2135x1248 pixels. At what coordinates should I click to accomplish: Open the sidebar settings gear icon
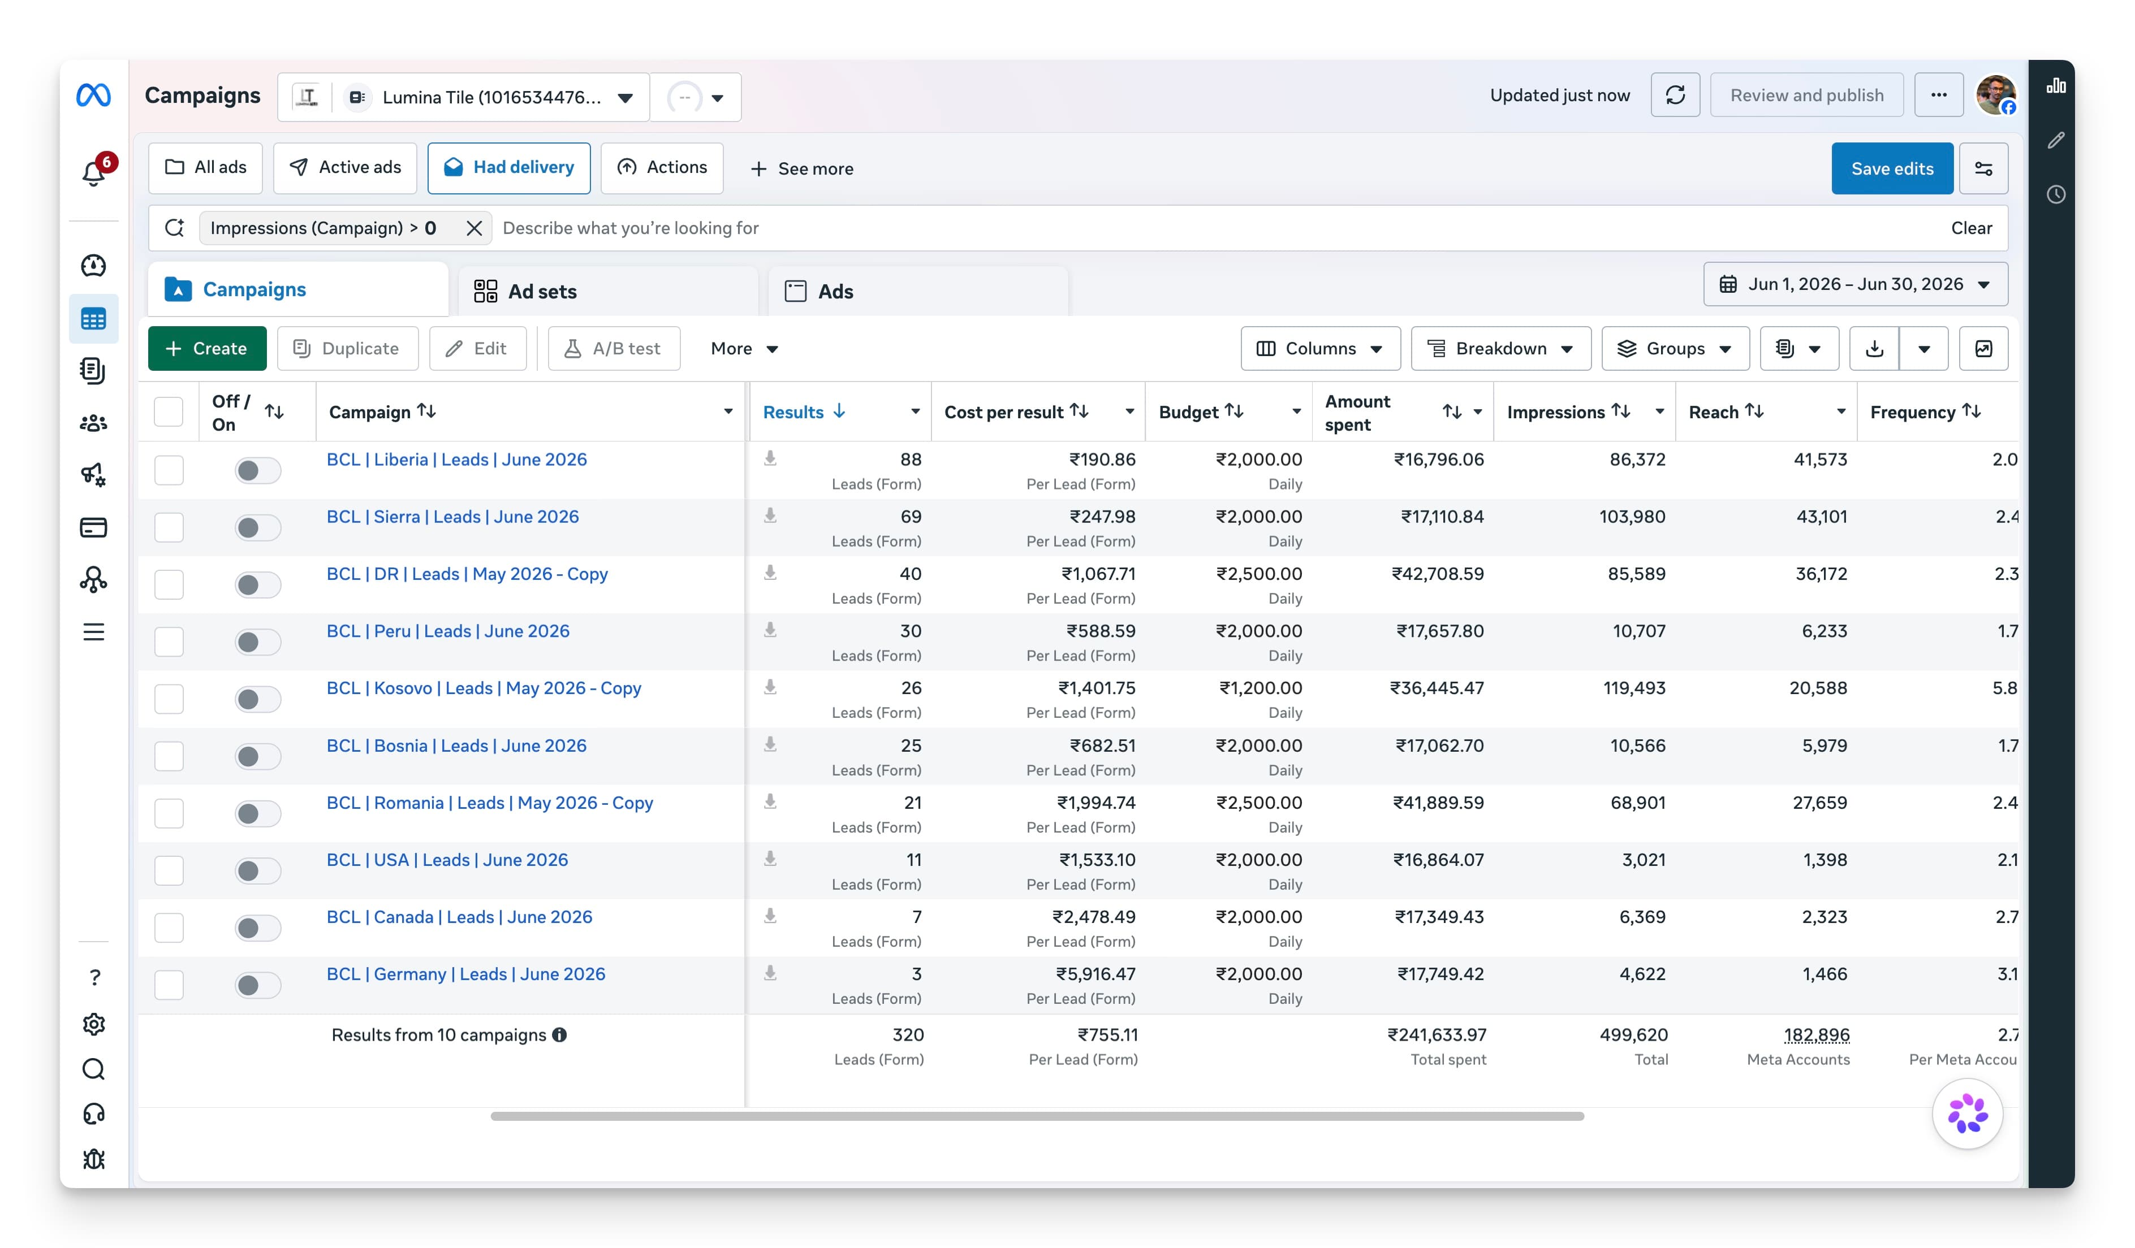click(x=94, y=1025)
